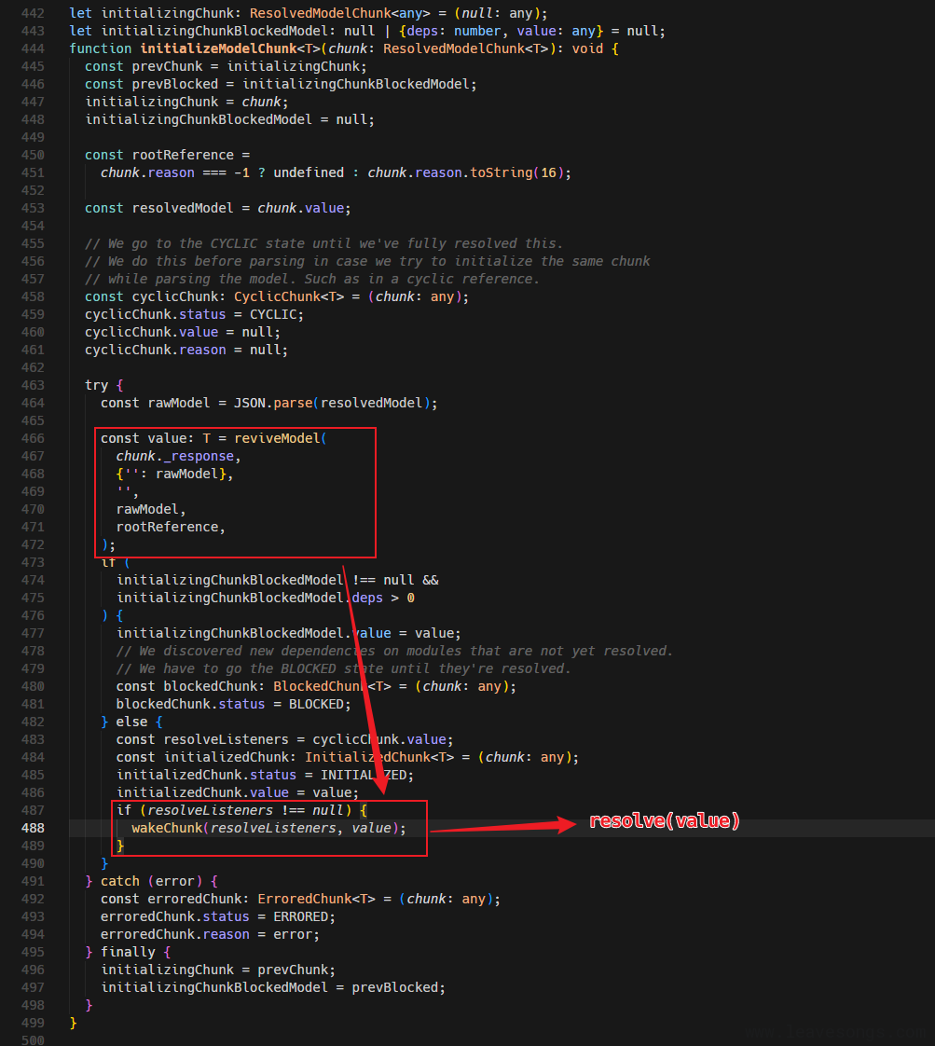The width and height of the screenshot is (935, 1046).
Task: Click the catch keyword
Action: (x=119, y=881)
